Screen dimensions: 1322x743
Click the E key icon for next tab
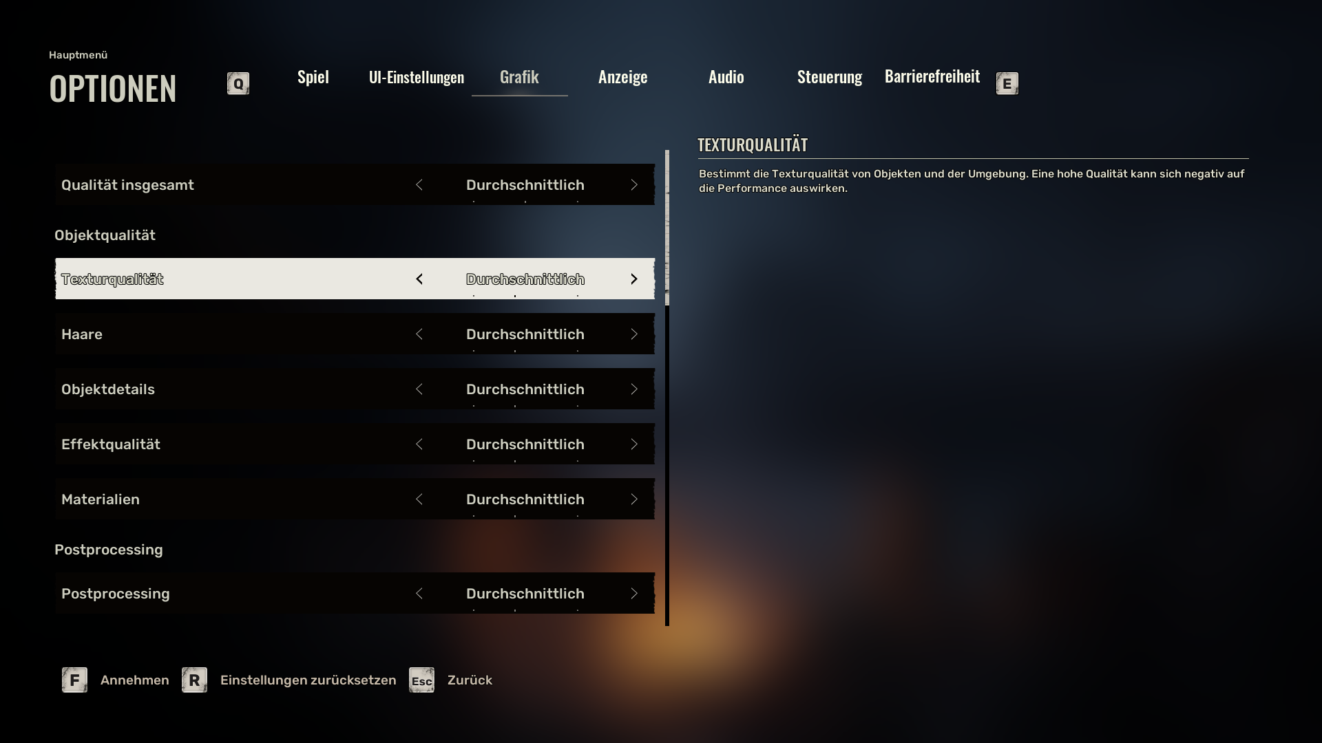(x=1007, y=84)
